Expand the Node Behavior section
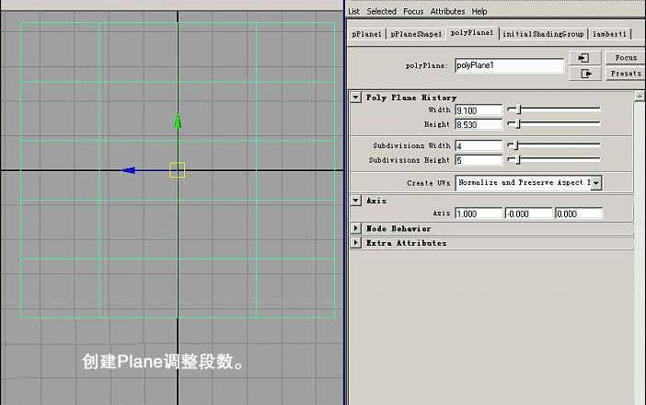The height and width of the screenshot is (405, 646). [356, 228]
